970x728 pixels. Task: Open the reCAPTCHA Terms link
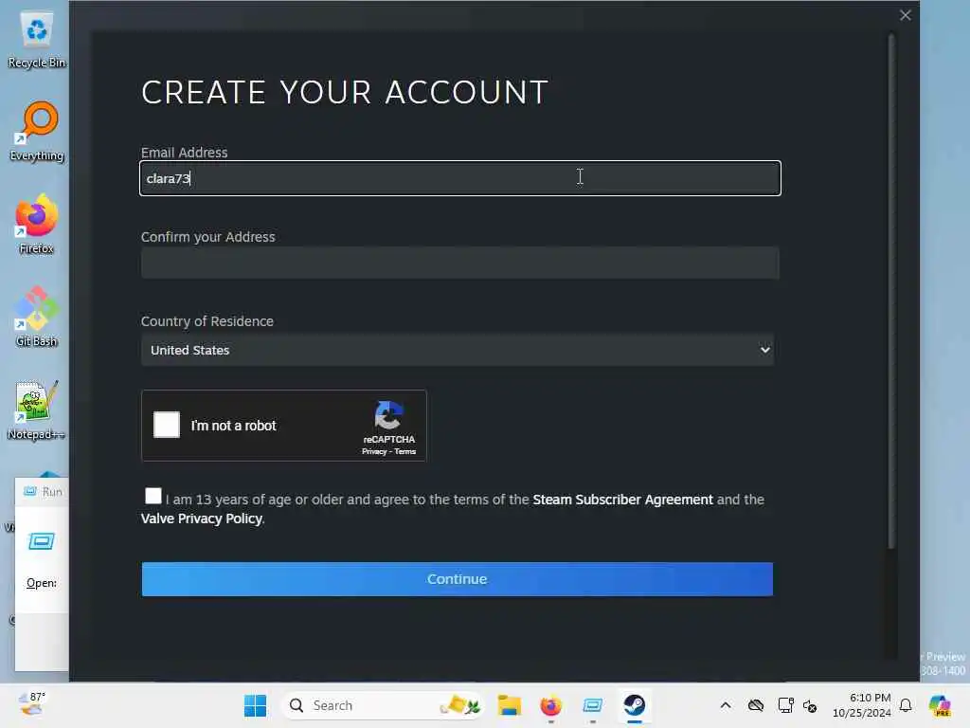pyautogui.click(x=405, y=452)
